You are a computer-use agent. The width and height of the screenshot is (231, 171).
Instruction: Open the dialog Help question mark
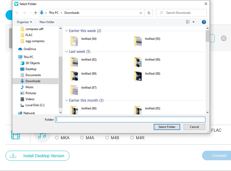(x=204, y=22)
